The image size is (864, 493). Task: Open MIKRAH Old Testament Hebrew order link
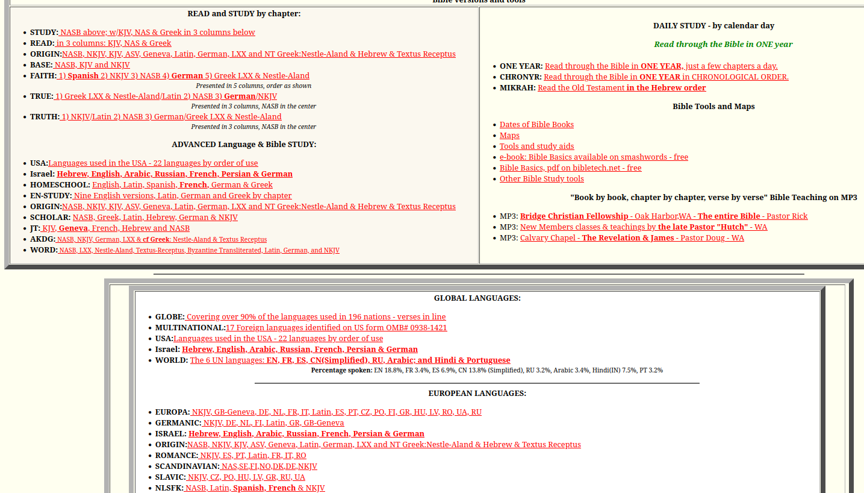(621, 88)
